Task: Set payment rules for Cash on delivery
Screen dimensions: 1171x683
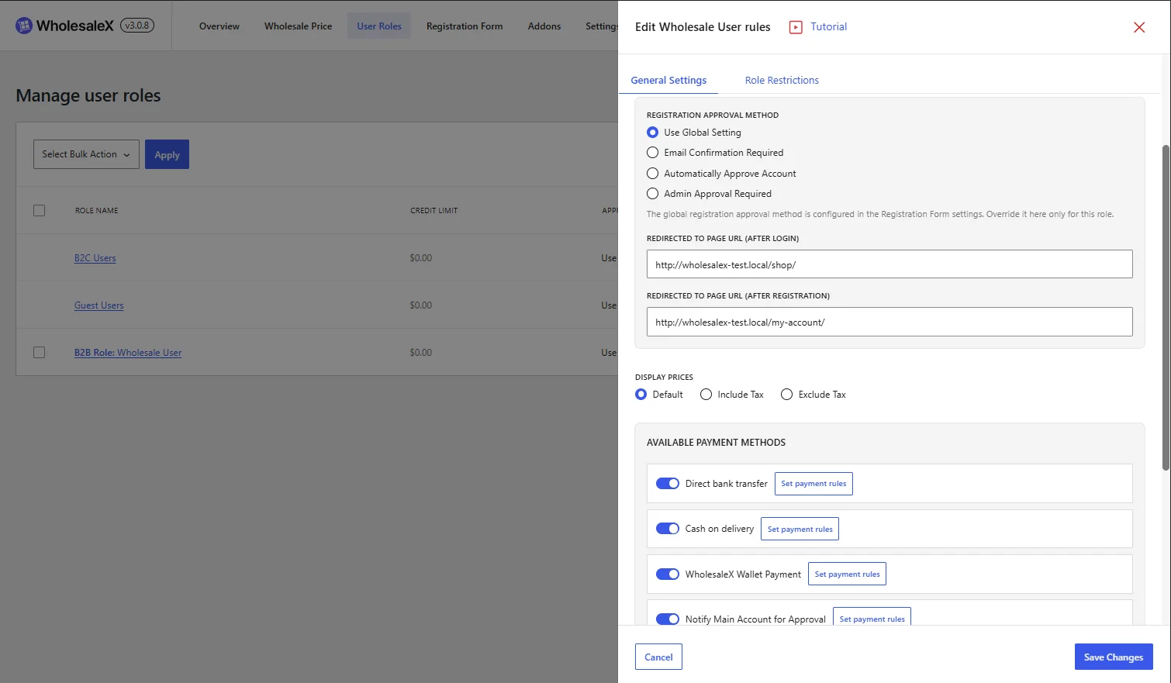Action: coord(800,529)
